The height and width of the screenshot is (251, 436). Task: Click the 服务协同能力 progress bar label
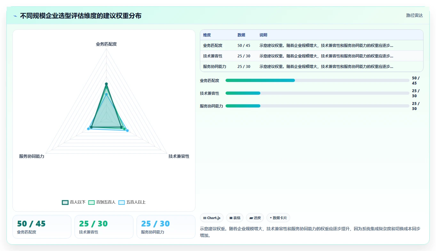(211, 106)
